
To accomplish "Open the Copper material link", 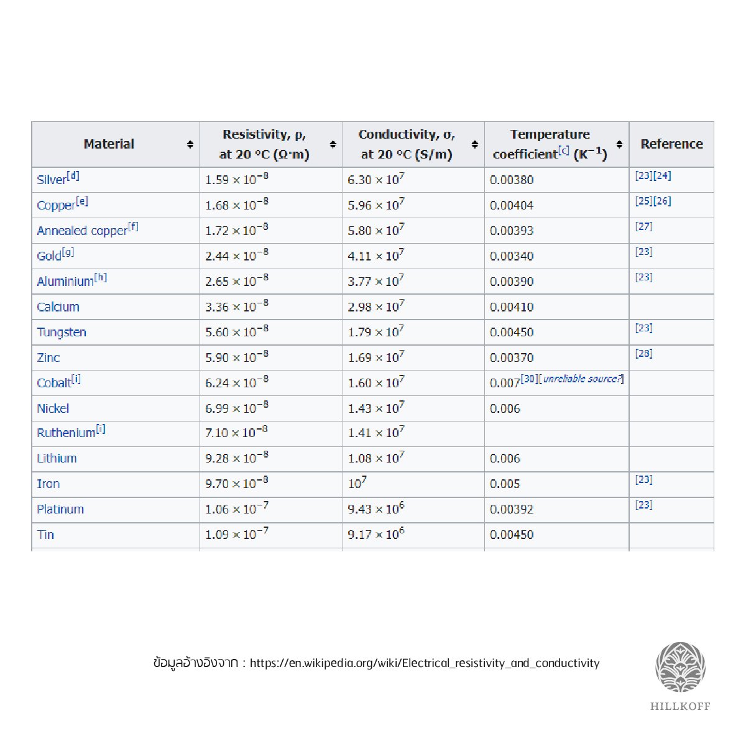I will (55, 205).
